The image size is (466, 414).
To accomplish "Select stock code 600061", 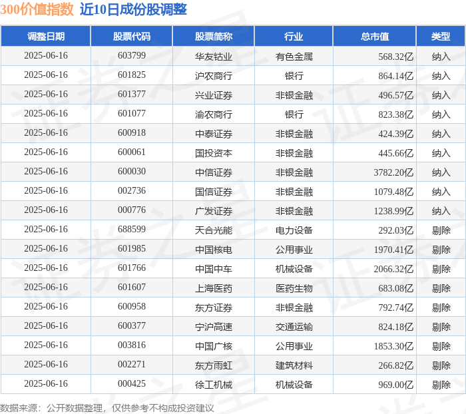I will click(132, 152).
